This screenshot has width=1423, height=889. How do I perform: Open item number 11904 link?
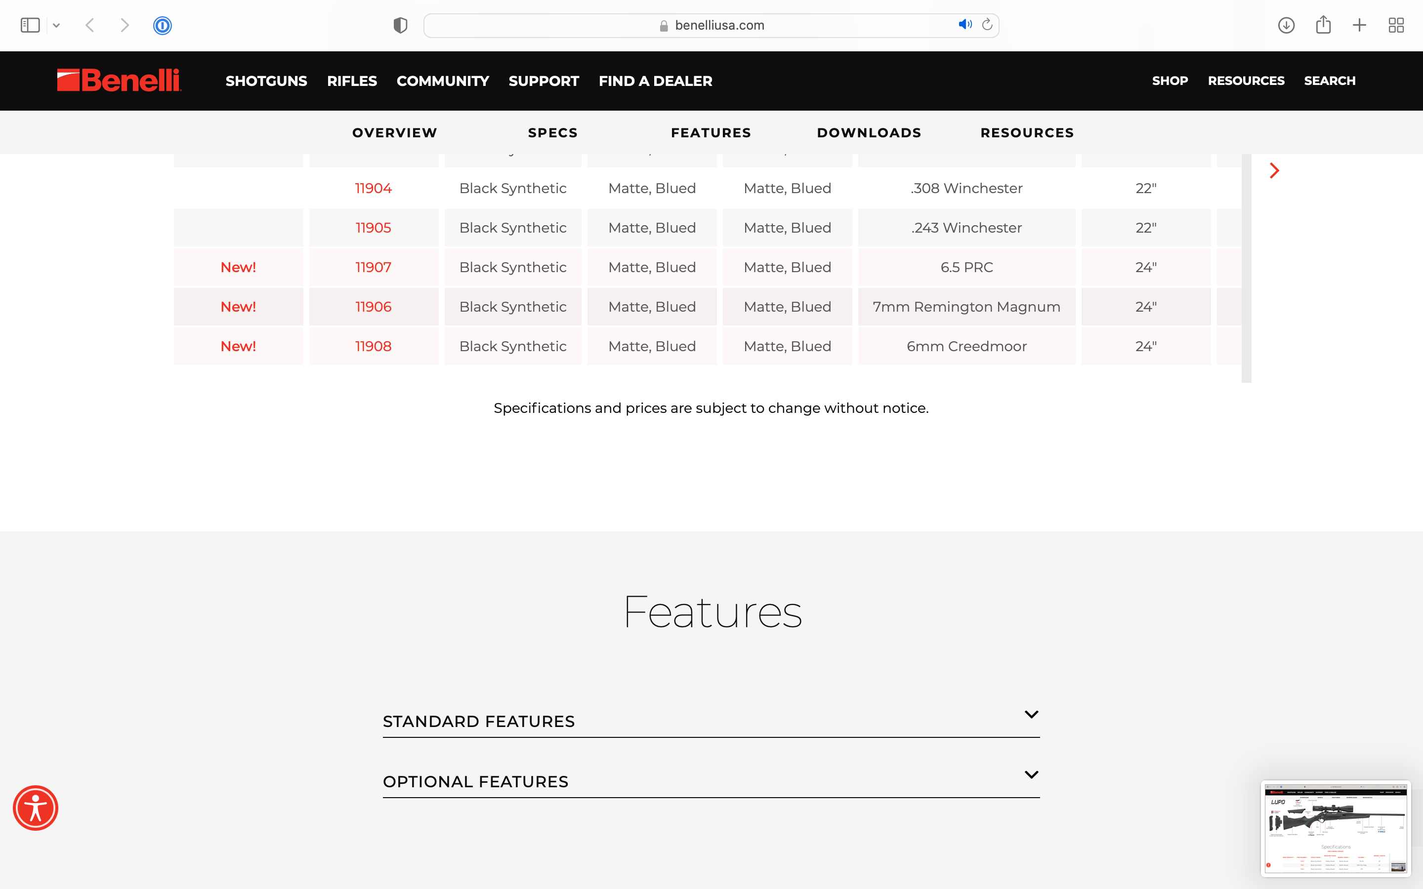click(374, 188)
